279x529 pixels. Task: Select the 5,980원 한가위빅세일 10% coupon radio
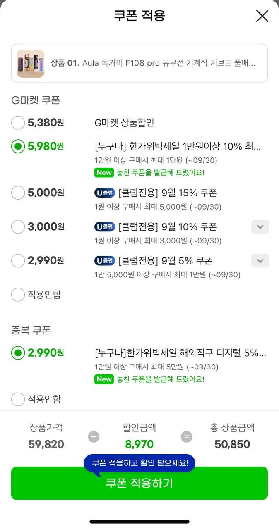(18, 146)
